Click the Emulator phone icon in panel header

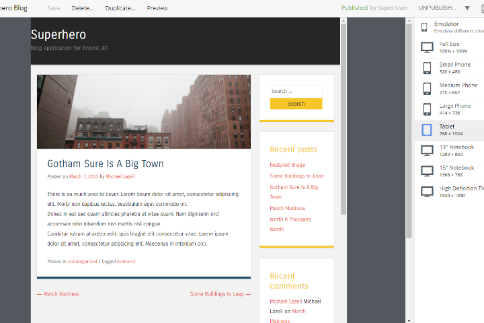(x=424, y=27)
